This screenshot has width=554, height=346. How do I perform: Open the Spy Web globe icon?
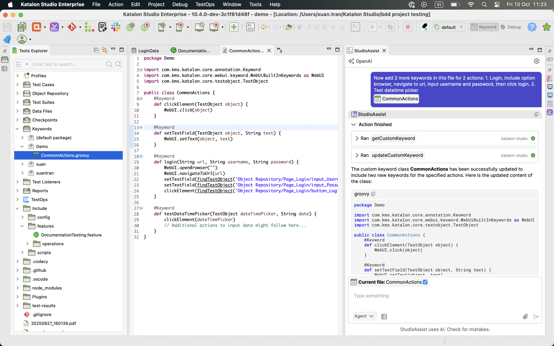(x=130, y=27)
